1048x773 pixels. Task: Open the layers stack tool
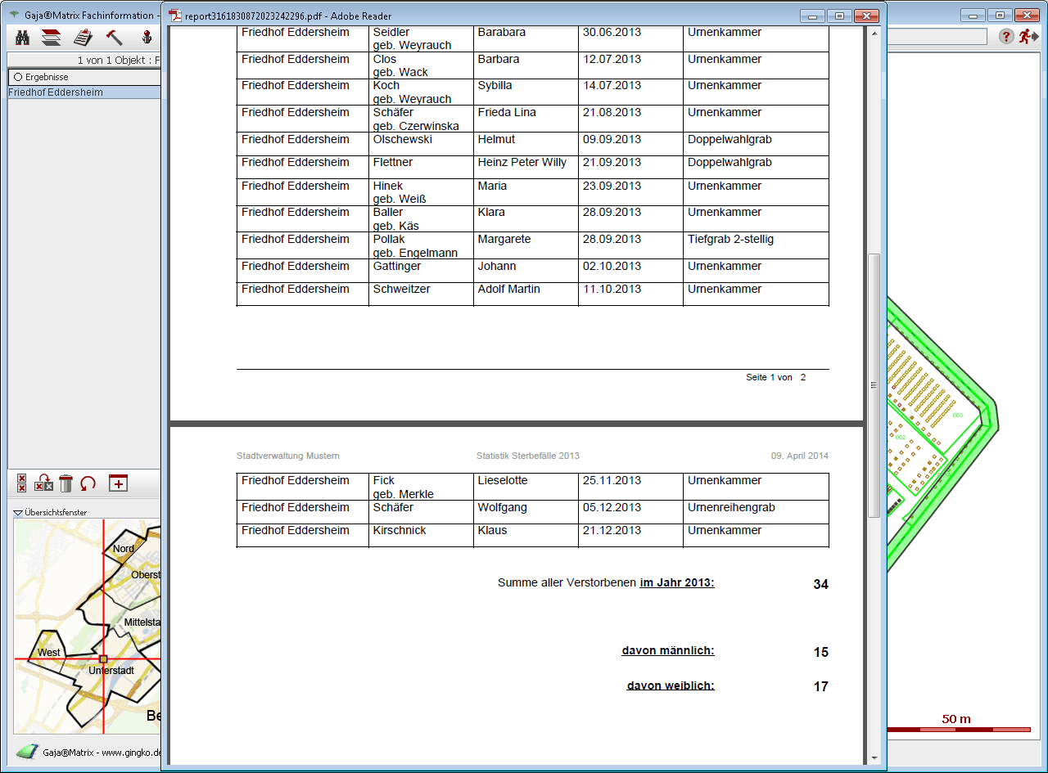52,37
